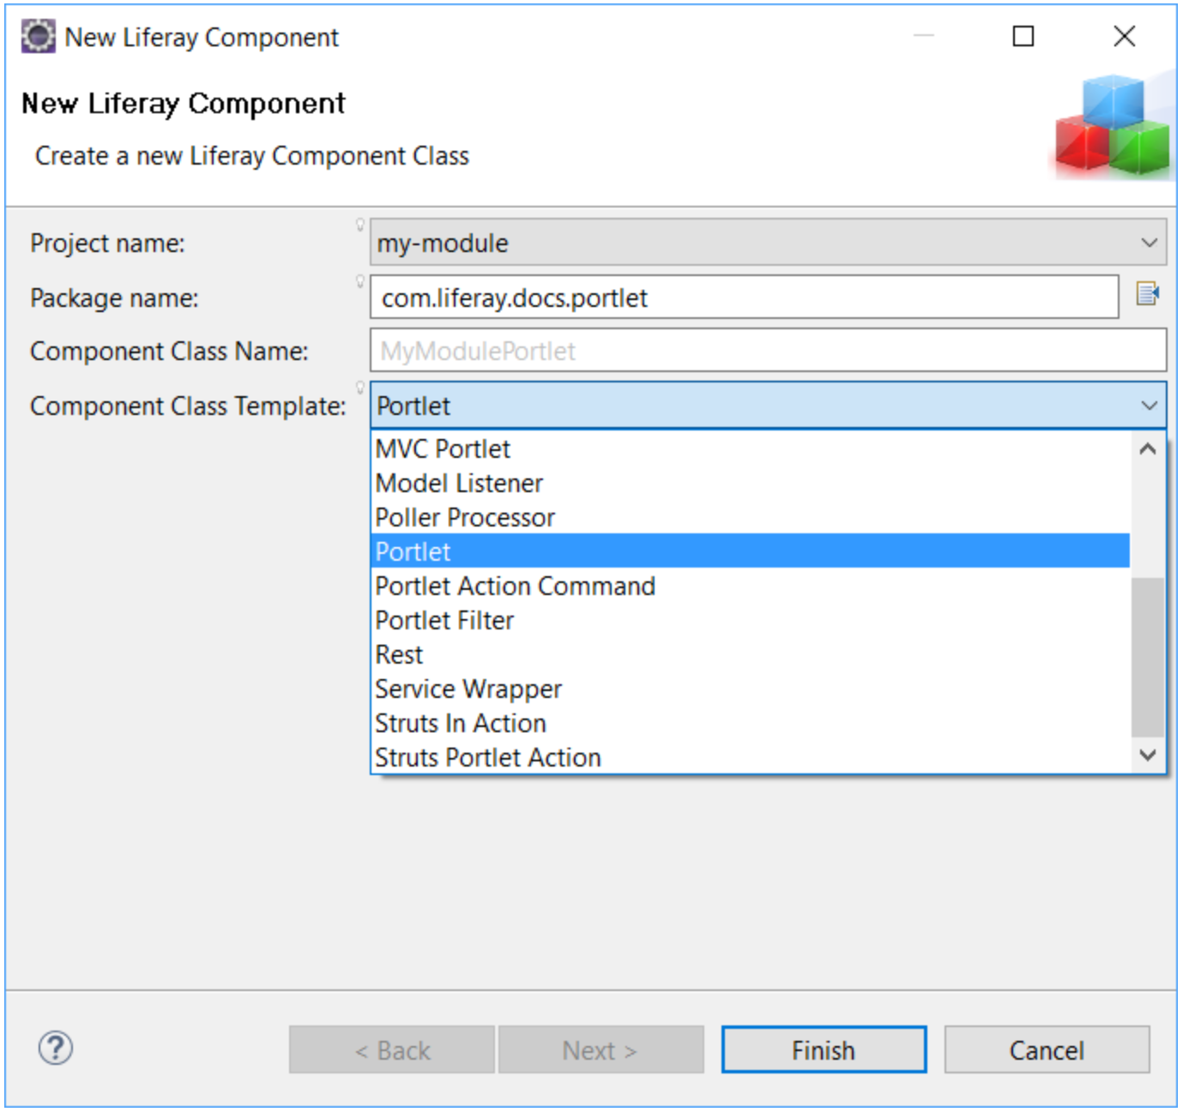The image size is (1183, 1112).
Task: Select Model Listener template
Action: click(x=751, y=483)
